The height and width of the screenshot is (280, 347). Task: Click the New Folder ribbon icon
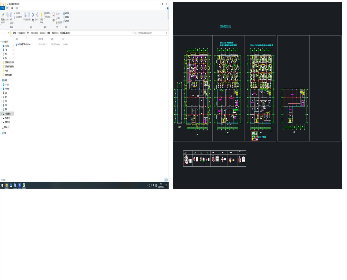41,16
